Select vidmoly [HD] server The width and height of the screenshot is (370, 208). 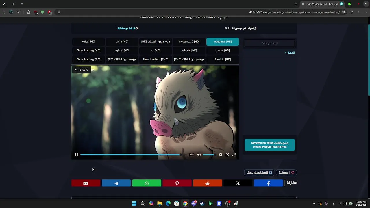(189, 51)
